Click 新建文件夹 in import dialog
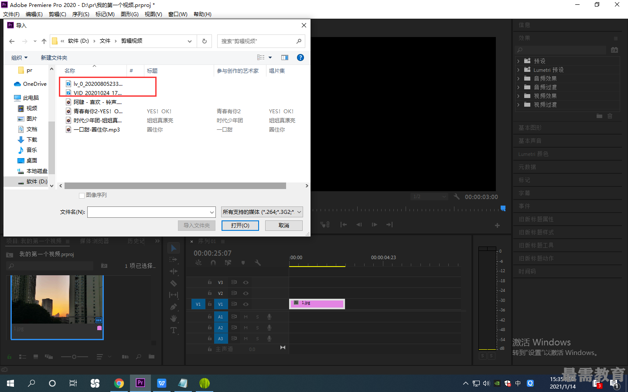Image resolution: width=628 pixels, height=392 pixels. [54, 57]
